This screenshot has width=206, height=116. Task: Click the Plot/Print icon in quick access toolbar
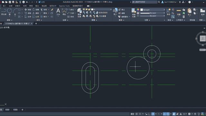tap(23, 2)
